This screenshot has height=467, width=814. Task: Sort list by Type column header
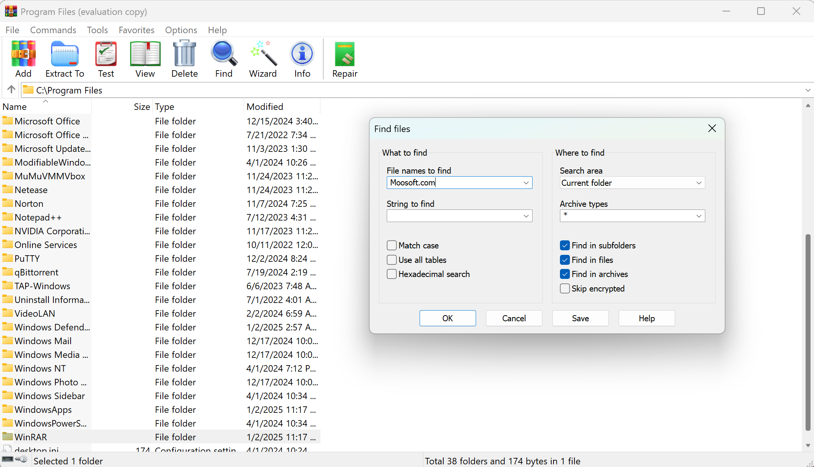tap(198, 106)
